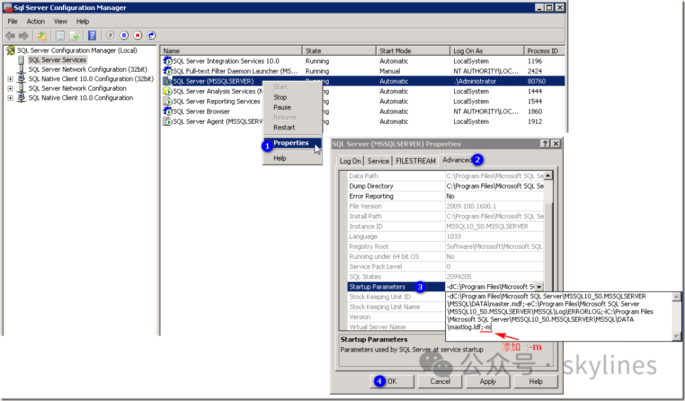Click the SQL Server Network Configuration (32bit) icon
Screen dimensions: 685x401
click(21, 69)
